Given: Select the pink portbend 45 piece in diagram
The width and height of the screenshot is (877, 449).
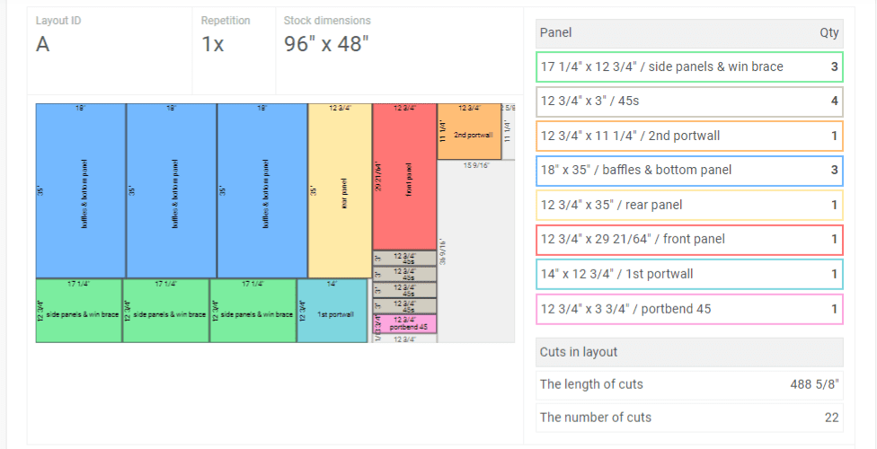Looking at the screenshot, I should tap(404, 324).
